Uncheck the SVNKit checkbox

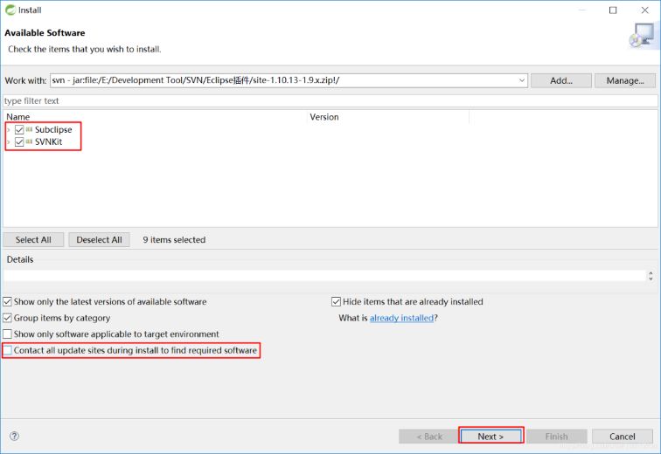click(19, 141)
